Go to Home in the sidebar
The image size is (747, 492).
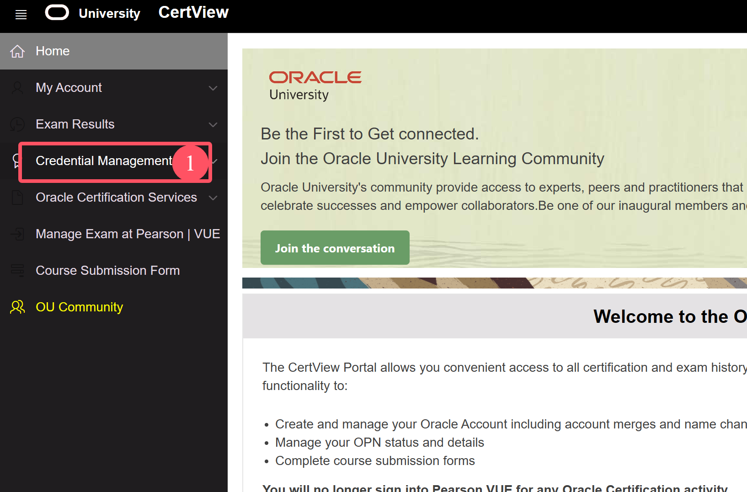(x=114, y=51)
